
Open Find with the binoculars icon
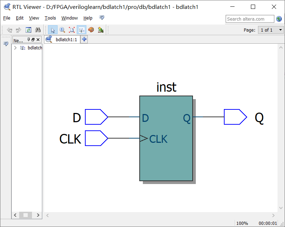(38, 30)
